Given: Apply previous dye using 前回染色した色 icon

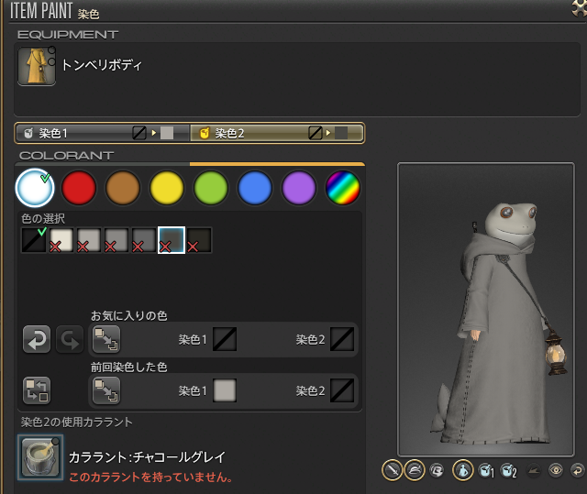Looking at the screenshot, I should click(x=105, y=390).
